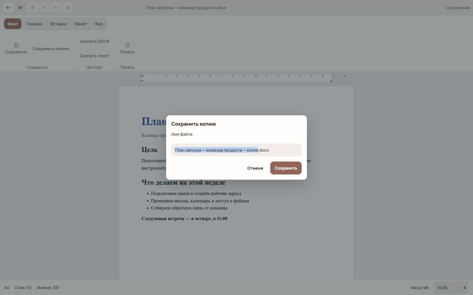Click Скачать текст in the ribbon
The image size is (473, 295).
click(x=95, y=56)
